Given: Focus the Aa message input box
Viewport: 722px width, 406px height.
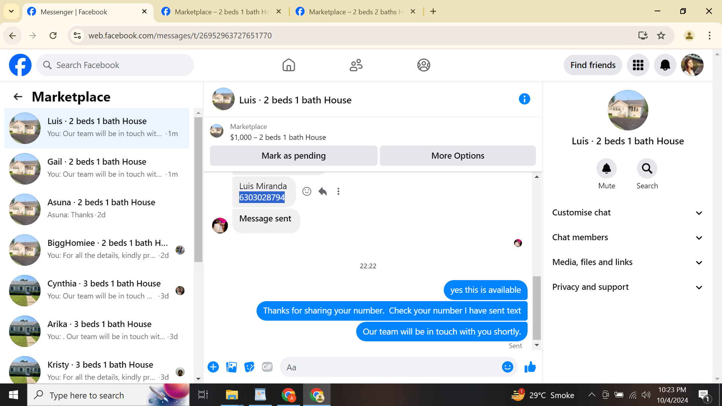Looking at the screenshot, I should point(391,367).
